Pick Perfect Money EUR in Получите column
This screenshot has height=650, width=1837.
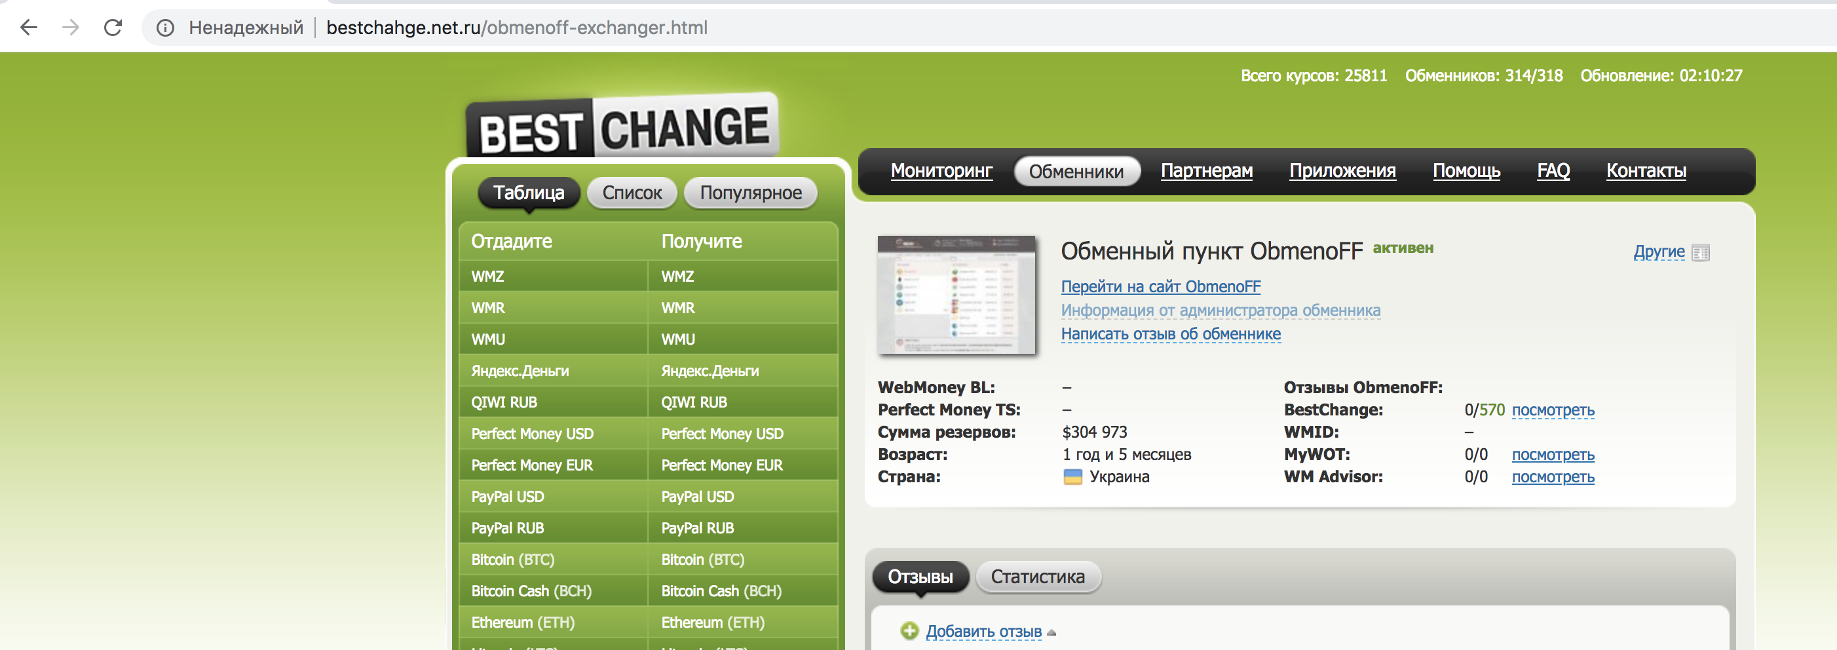click(x=742, y=465)
